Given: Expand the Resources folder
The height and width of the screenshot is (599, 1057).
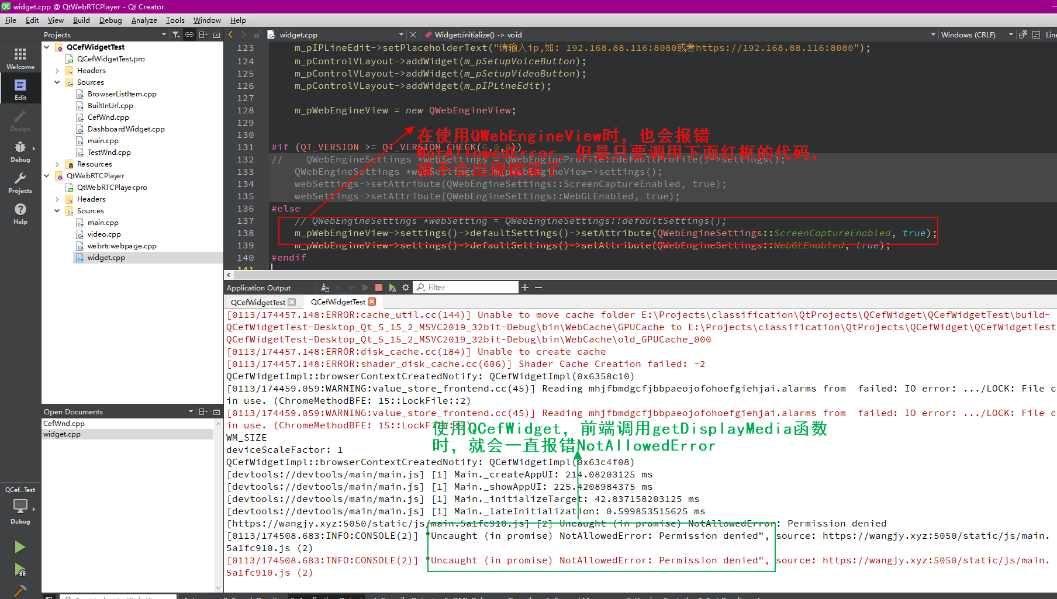Looking at the screenshot, I should click(x=57, y=164).
